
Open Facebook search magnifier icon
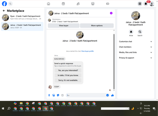click(x=10, y=4)
